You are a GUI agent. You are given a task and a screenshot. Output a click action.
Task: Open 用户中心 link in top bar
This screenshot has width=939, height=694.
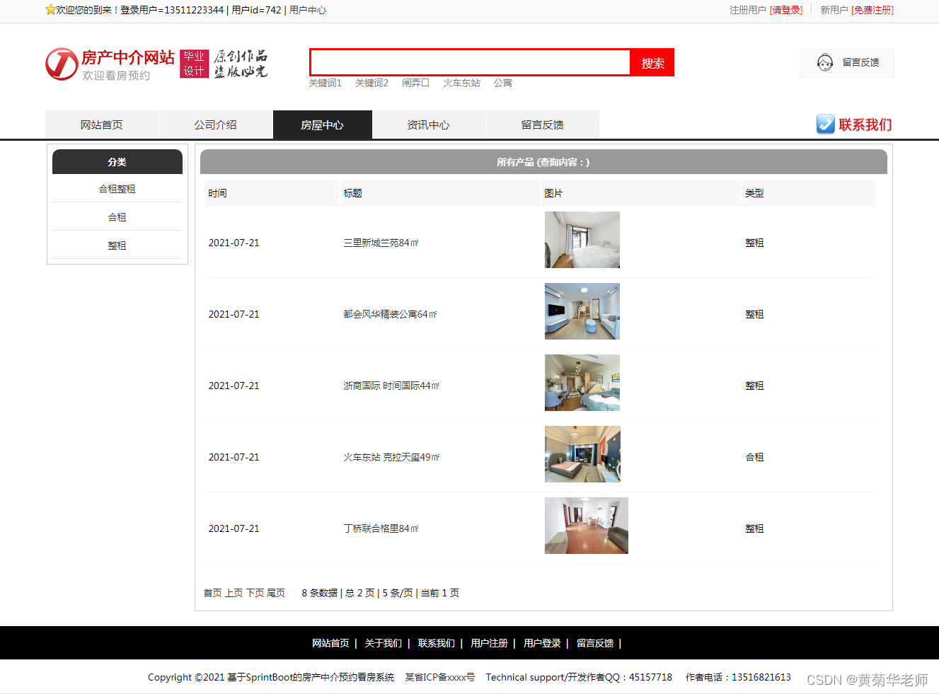tap(308, 10)
